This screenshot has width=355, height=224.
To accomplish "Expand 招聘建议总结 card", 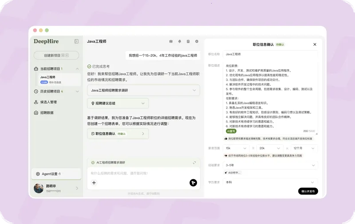I will (118, 103).
